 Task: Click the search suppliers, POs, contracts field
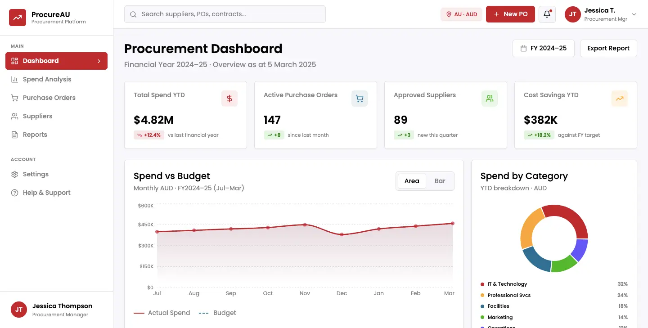pos(225,14)
